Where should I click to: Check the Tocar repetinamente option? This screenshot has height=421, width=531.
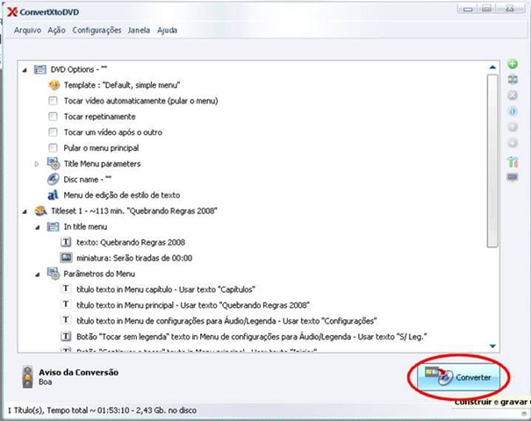53,117
